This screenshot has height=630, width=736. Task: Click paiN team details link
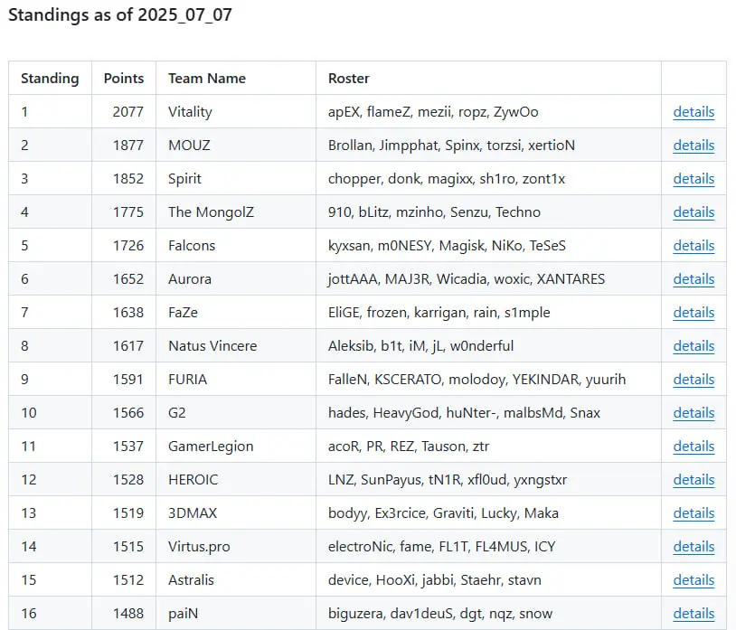point(694,614)
